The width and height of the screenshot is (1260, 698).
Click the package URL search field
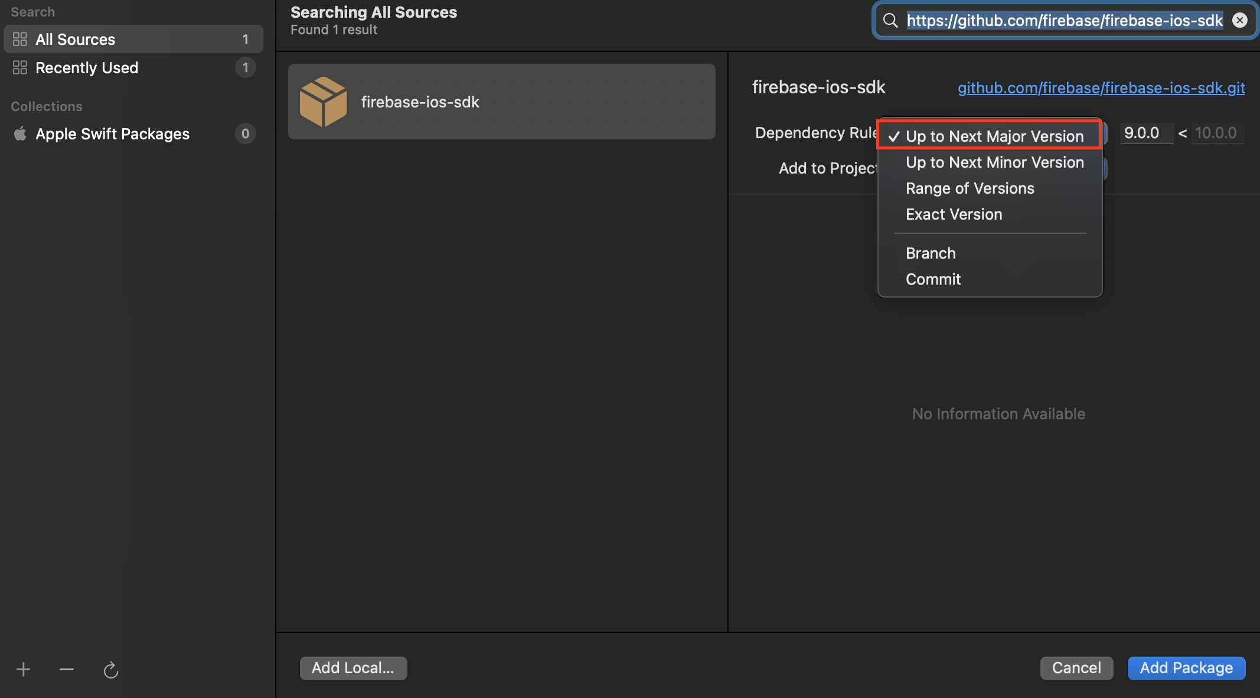tap(1065, 21)
